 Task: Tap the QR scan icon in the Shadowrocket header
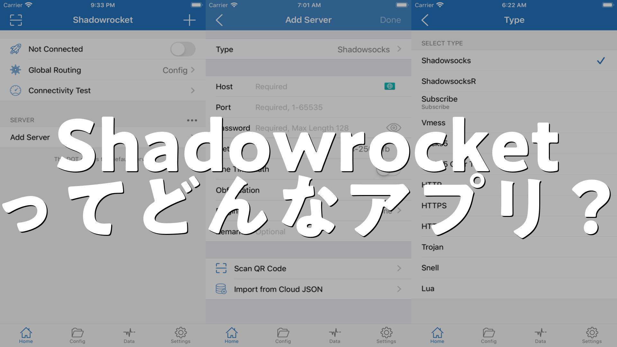tap(16, 20)
